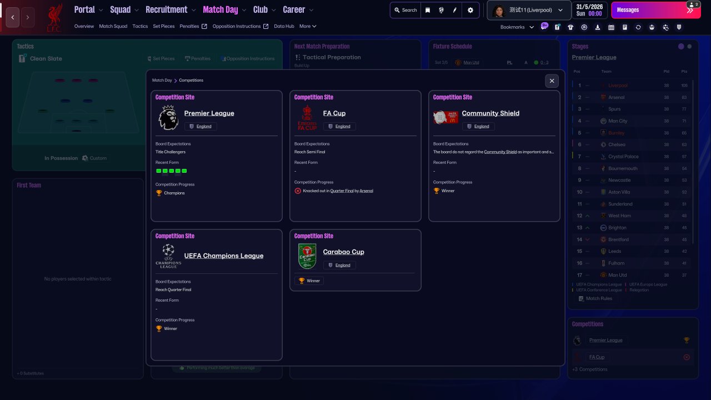The height and width of the screenshot is (400, 711).
Task: Switch to the Set Pieces tab
Action: pos(164,26)
